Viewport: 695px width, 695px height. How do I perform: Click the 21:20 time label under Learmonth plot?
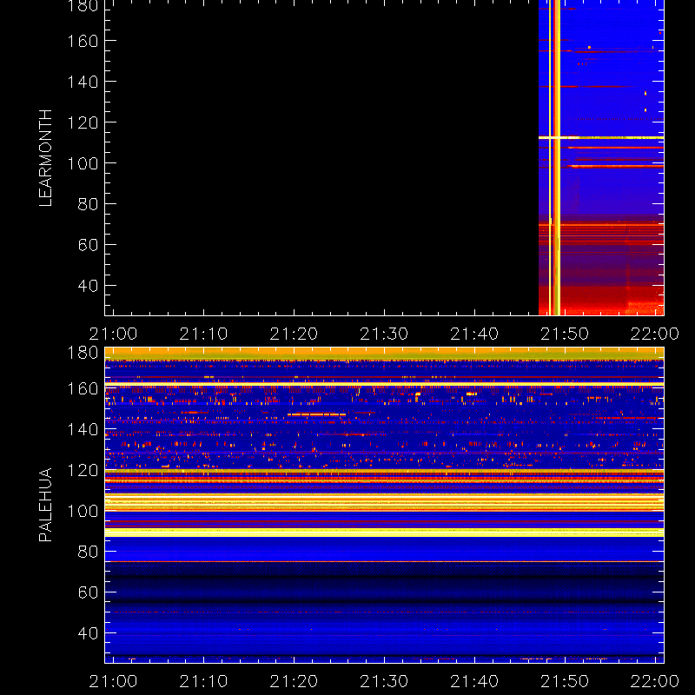(294, 334)
